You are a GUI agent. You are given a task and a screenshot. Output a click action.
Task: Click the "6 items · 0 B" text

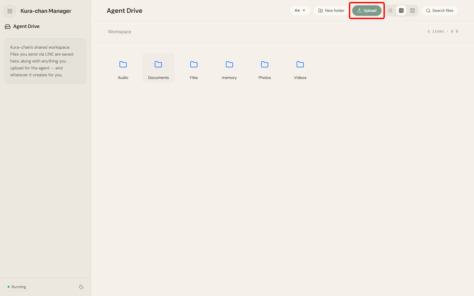pos(443,31)
